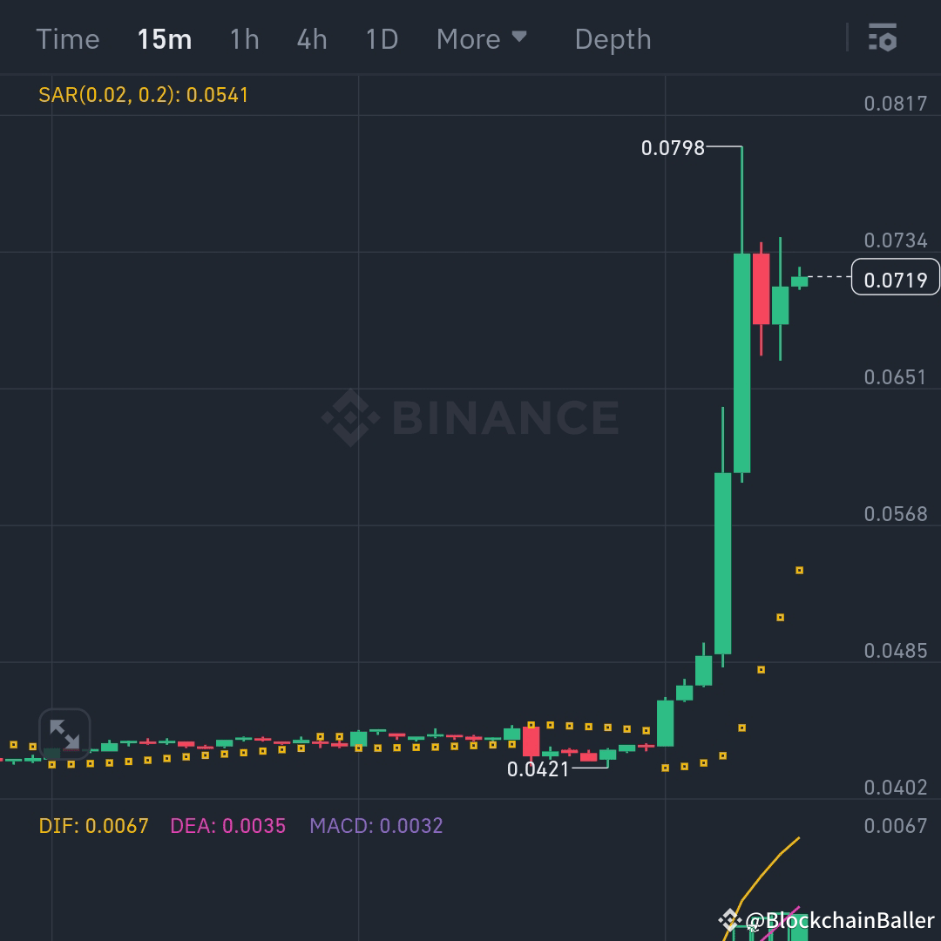Viewport: 941px width, 941px height.
Task: Select the DEA: 0.0035 label
Action: click(x=227, y=825)
